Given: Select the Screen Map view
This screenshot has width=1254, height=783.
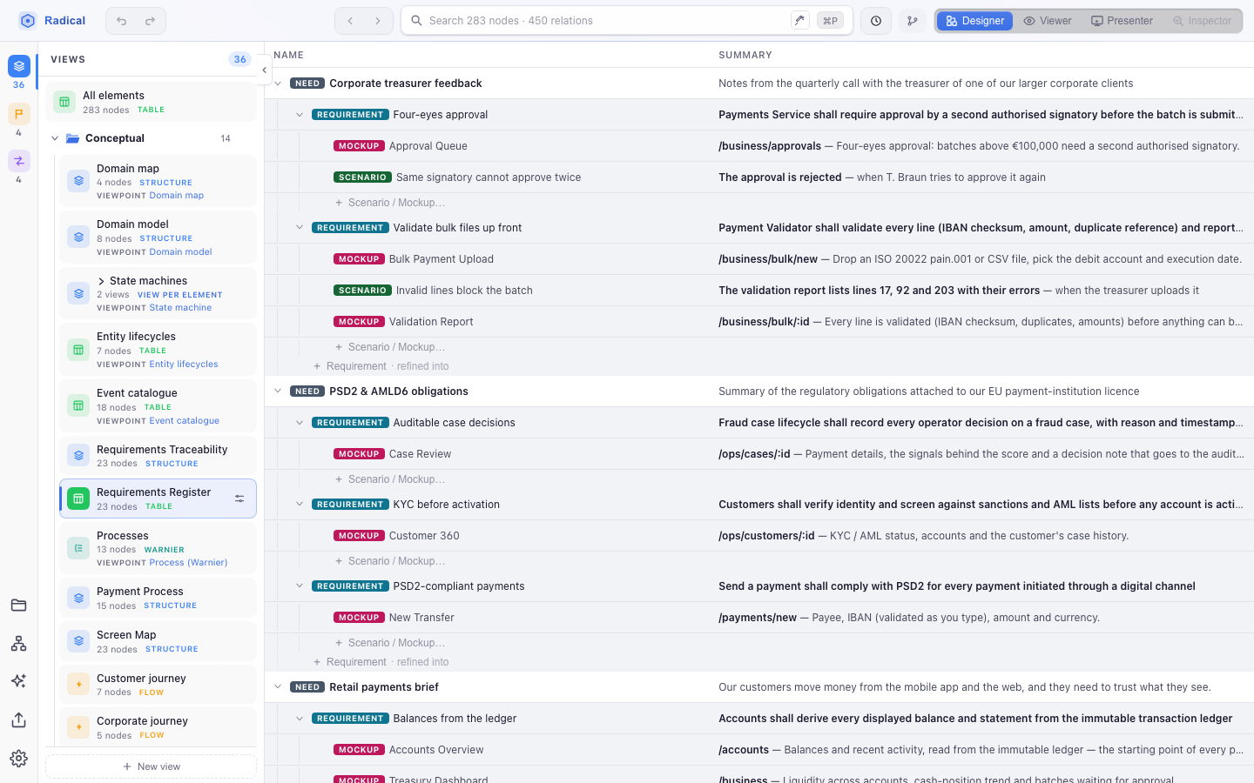Looking at the screenshot, I should [158, 641].
